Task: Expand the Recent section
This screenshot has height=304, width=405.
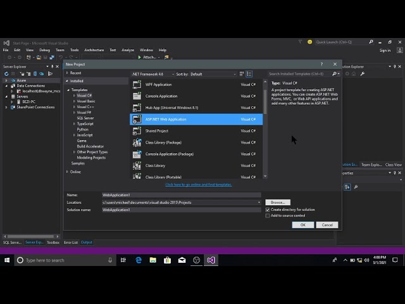Action: (67, 73)
